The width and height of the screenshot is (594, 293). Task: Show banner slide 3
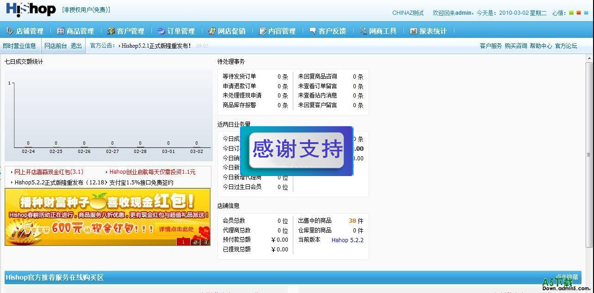(205, 242)
